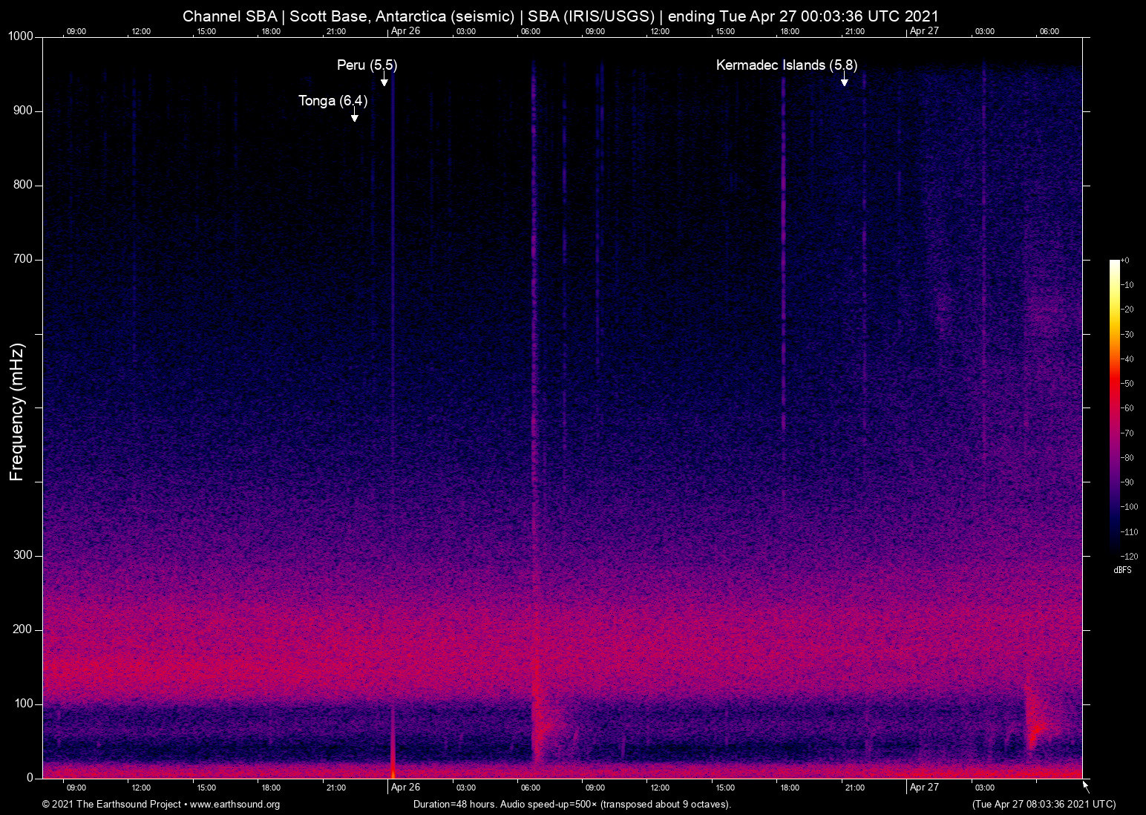Viewport: 1146px width, 815px height.
Task: Click the Duration=48 hours footer caption
Action: 572,805
